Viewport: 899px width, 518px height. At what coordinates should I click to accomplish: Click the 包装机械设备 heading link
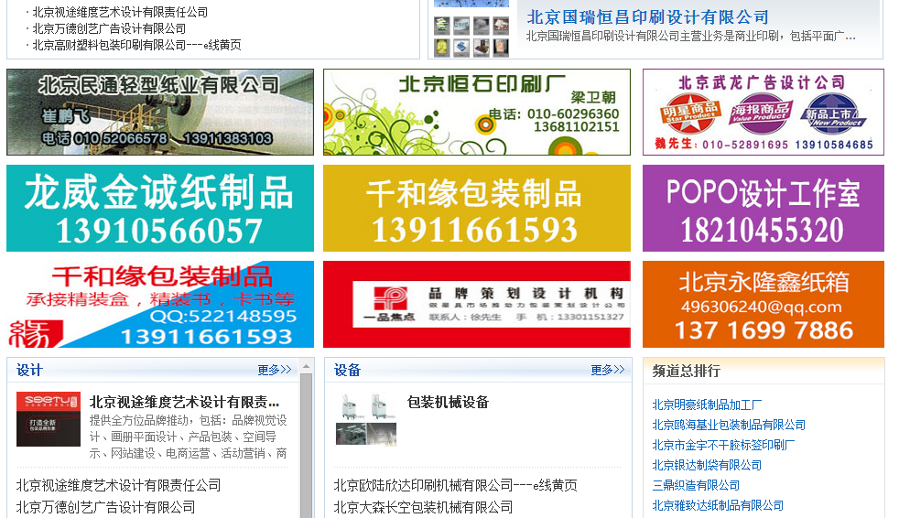448,402
